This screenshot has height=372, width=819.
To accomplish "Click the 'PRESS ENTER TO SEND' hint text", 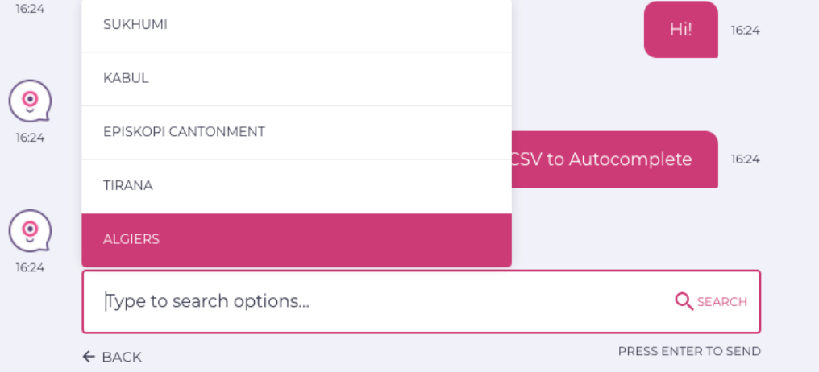I will pyautogui.click(x=688, y=351).
